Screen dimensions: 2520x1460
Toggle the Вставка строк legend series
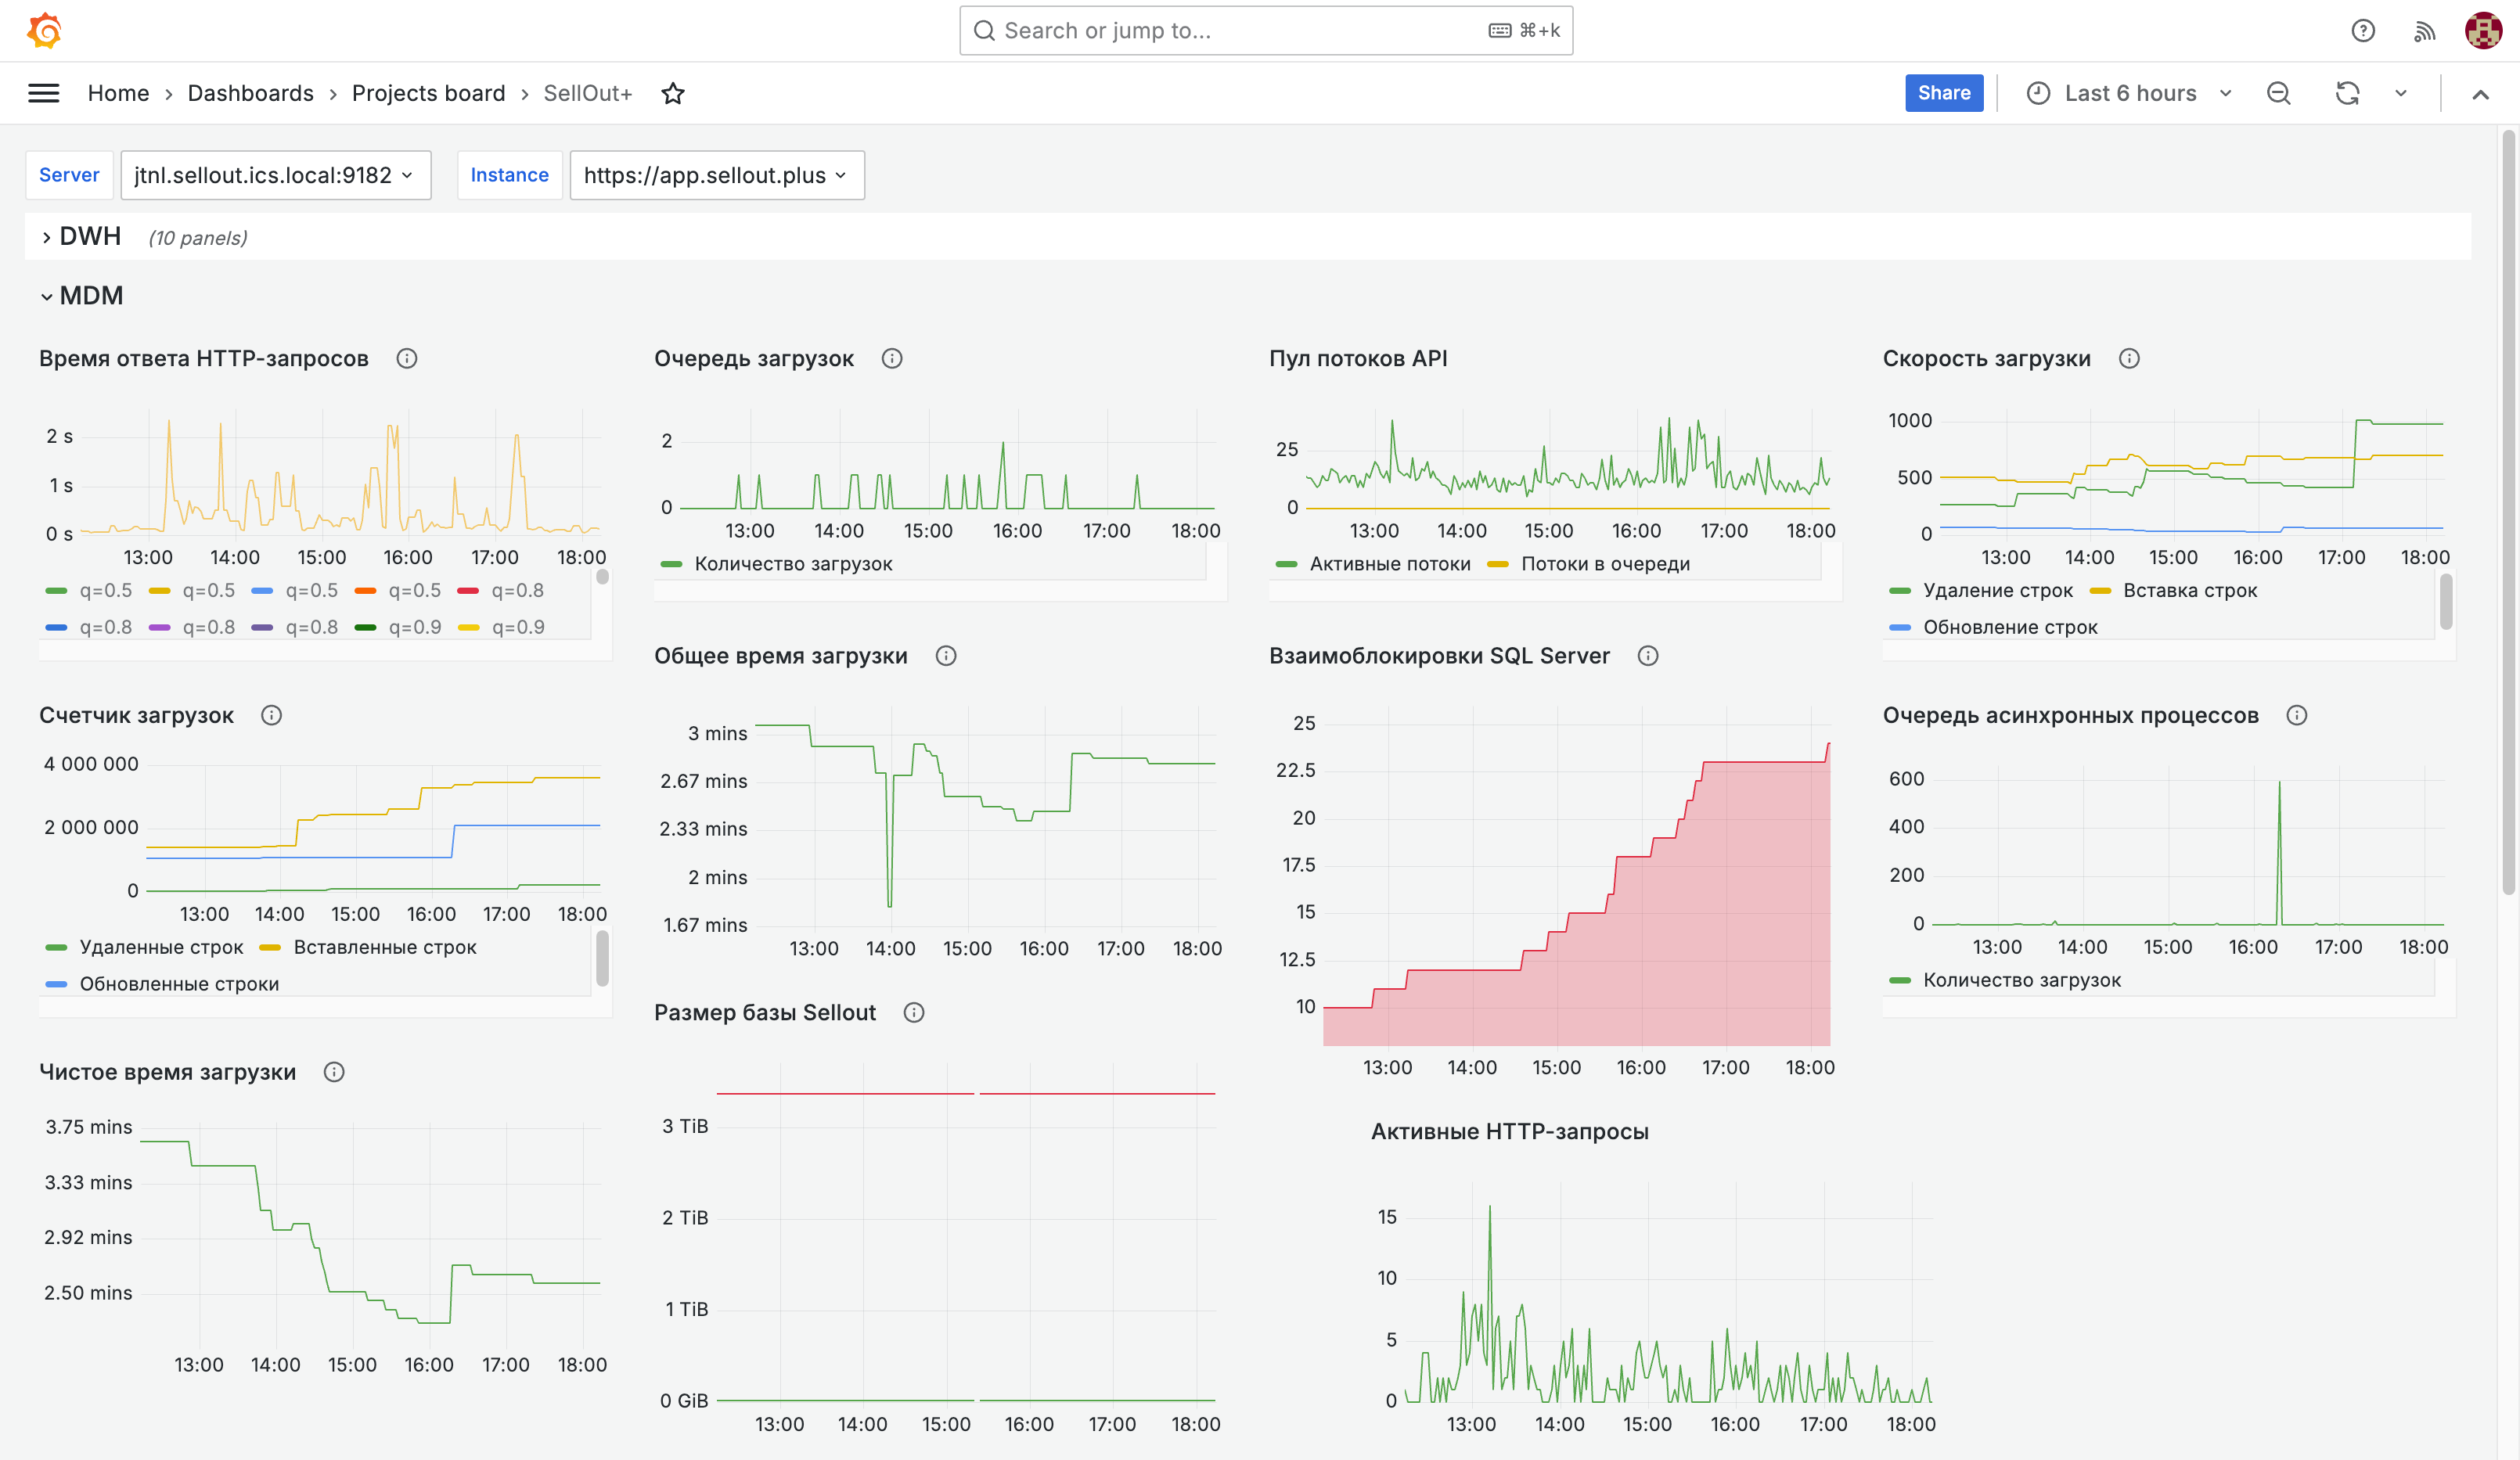2189,590
